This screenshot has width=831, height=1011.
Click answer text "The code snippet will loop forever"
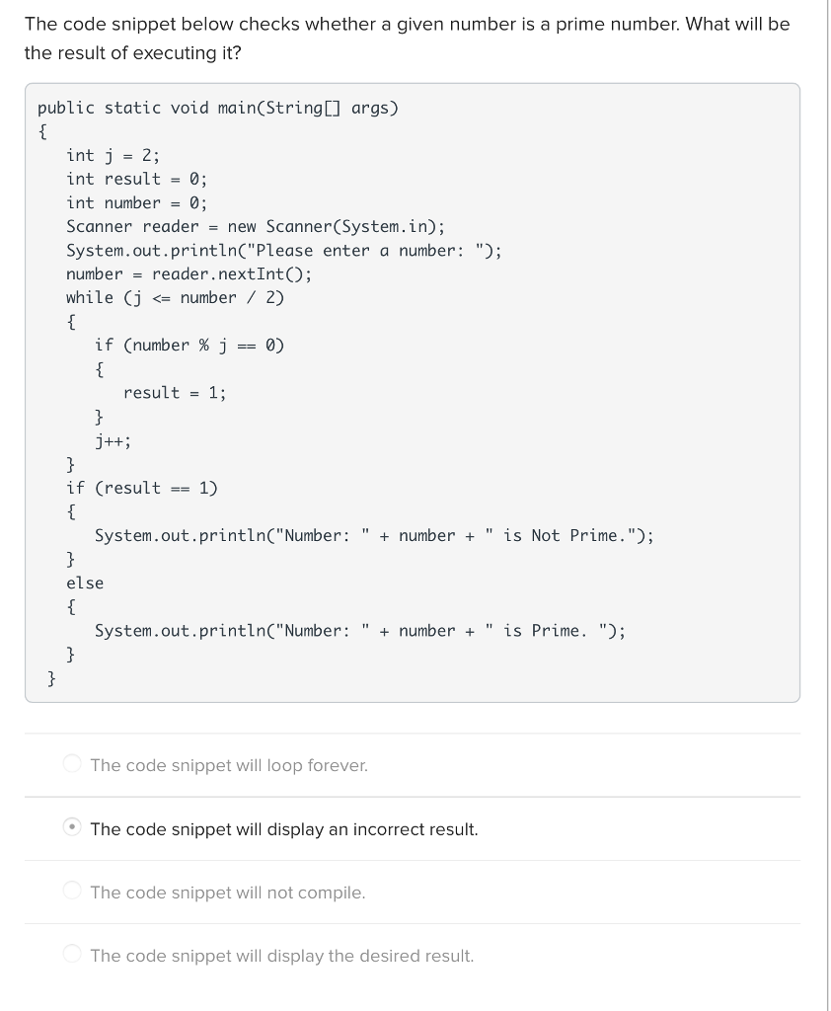click(228, 765)
